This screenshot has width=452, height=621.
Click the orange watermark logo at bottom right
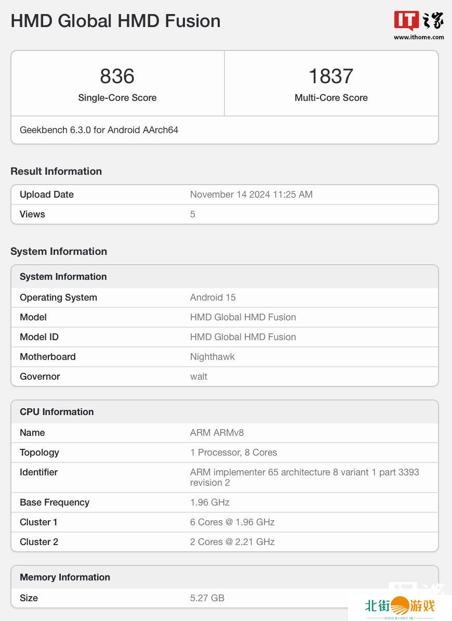pyautogui.click(x=400, y=605)
